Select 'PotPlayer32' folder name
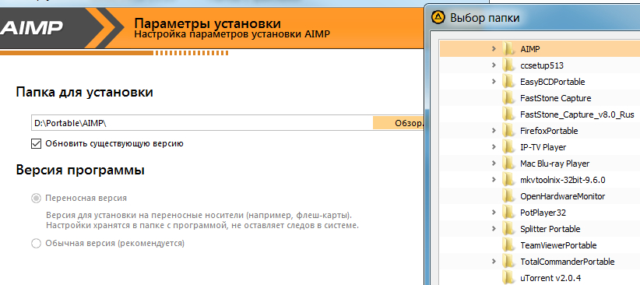 (x=543, y=213)
